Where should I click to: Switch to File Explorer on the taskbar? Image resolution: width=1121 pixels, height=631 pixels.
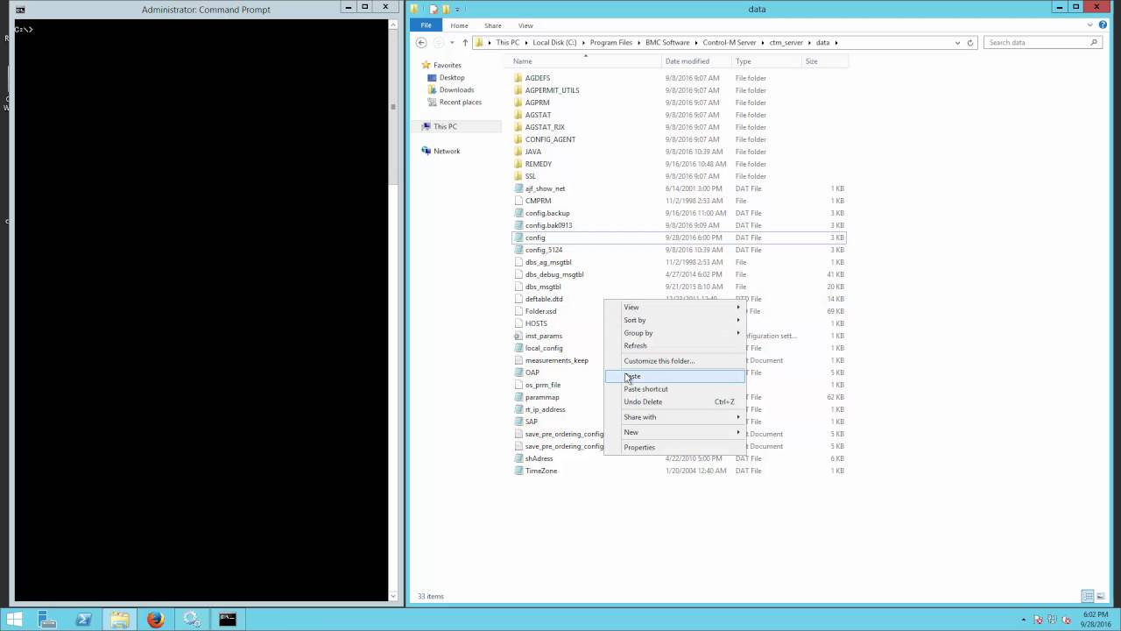coord(120,620)
